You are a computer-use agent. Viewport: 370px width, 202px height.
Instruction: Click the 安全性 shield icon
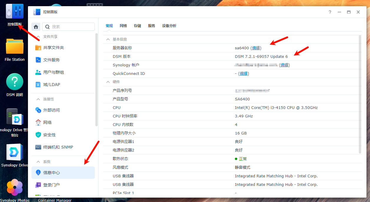pos(38,135)
